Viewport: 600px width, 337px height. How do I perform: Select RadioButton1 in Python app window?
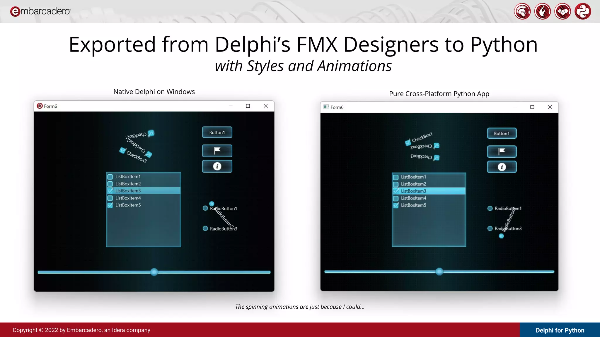pos(490,209)
